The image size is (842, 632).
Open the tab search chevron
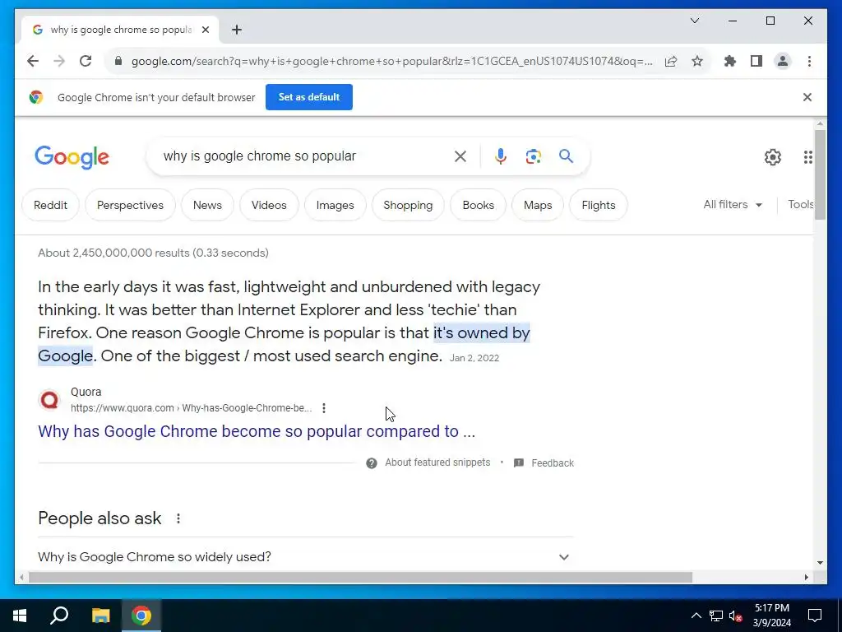pyautogui.click(x=694, y=21)
